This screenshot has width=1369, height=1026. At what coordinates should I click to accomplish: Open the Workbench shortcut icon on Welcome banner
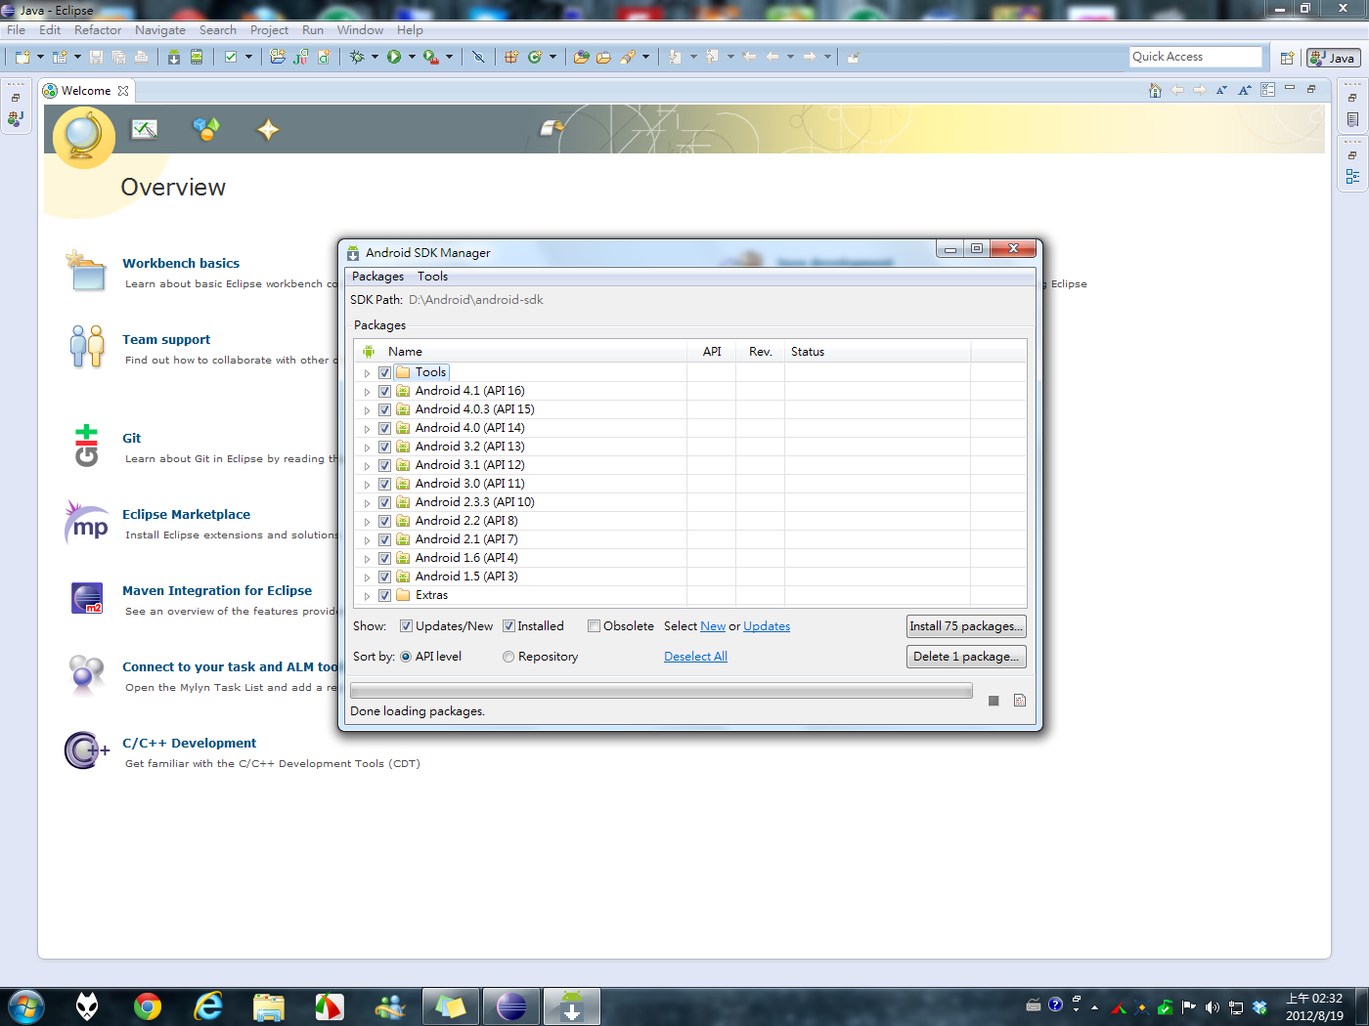[552, 128]
